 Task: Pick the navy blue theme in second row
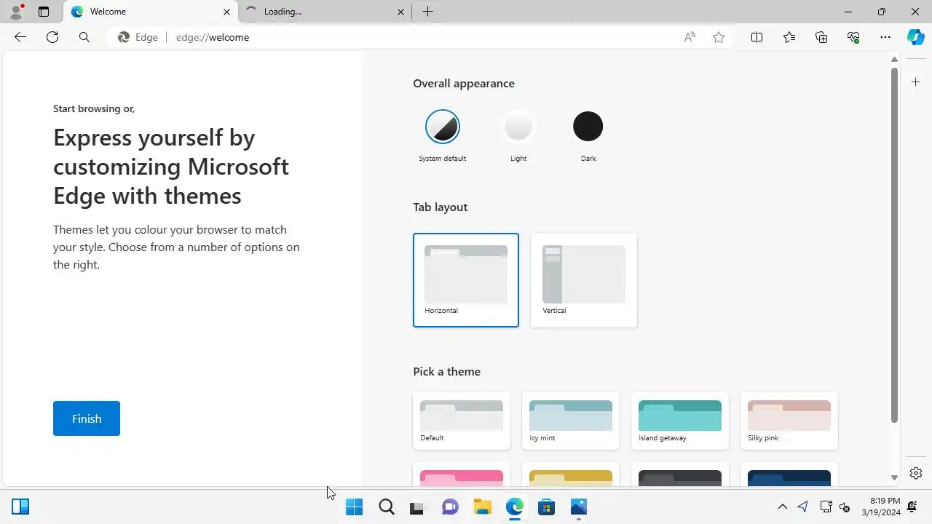[x=789, y=474]
